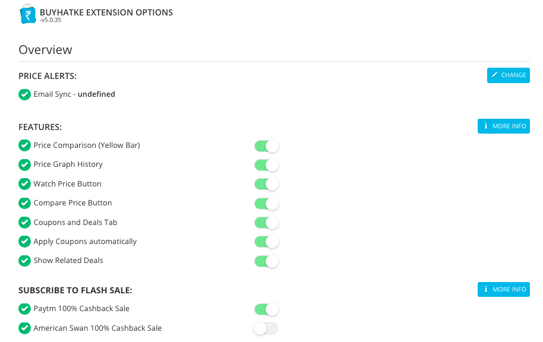Disable the Coupons and Deals Tab toggle
The height and width of the screenshot is (342, 543).
tap(266, 223)
